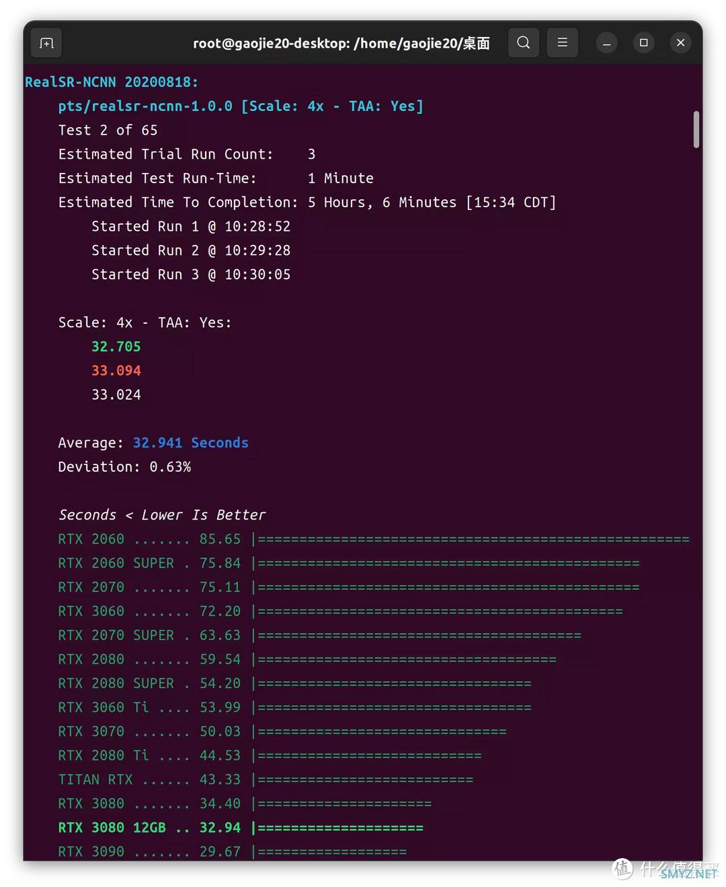
Task: Click the green result value 32.705
Action: click(x=116, y=347)
